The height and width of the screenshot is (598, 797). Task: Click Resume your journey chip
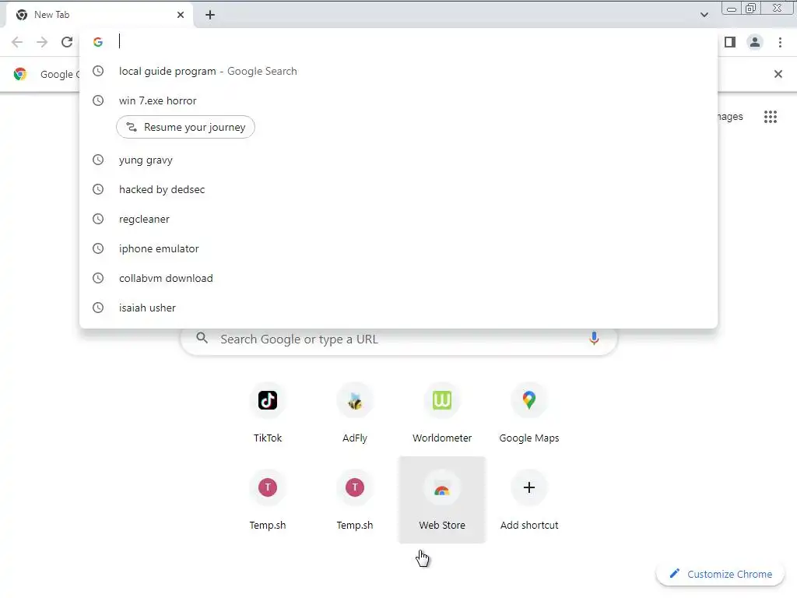coord(185,127)
